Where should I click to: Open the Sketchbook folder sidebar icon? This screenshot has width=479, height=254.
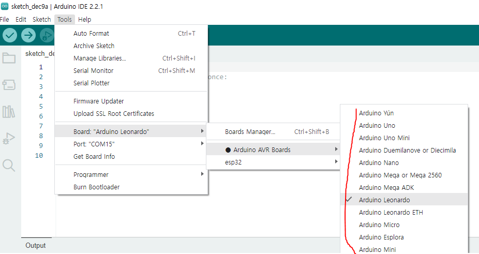click(x=9, y=58)
